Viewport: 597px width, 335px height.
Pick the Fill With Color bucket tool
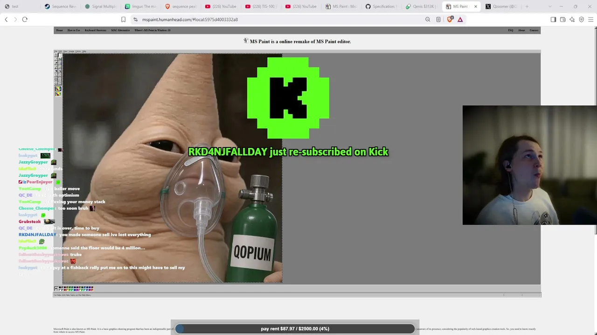[59, 59]
